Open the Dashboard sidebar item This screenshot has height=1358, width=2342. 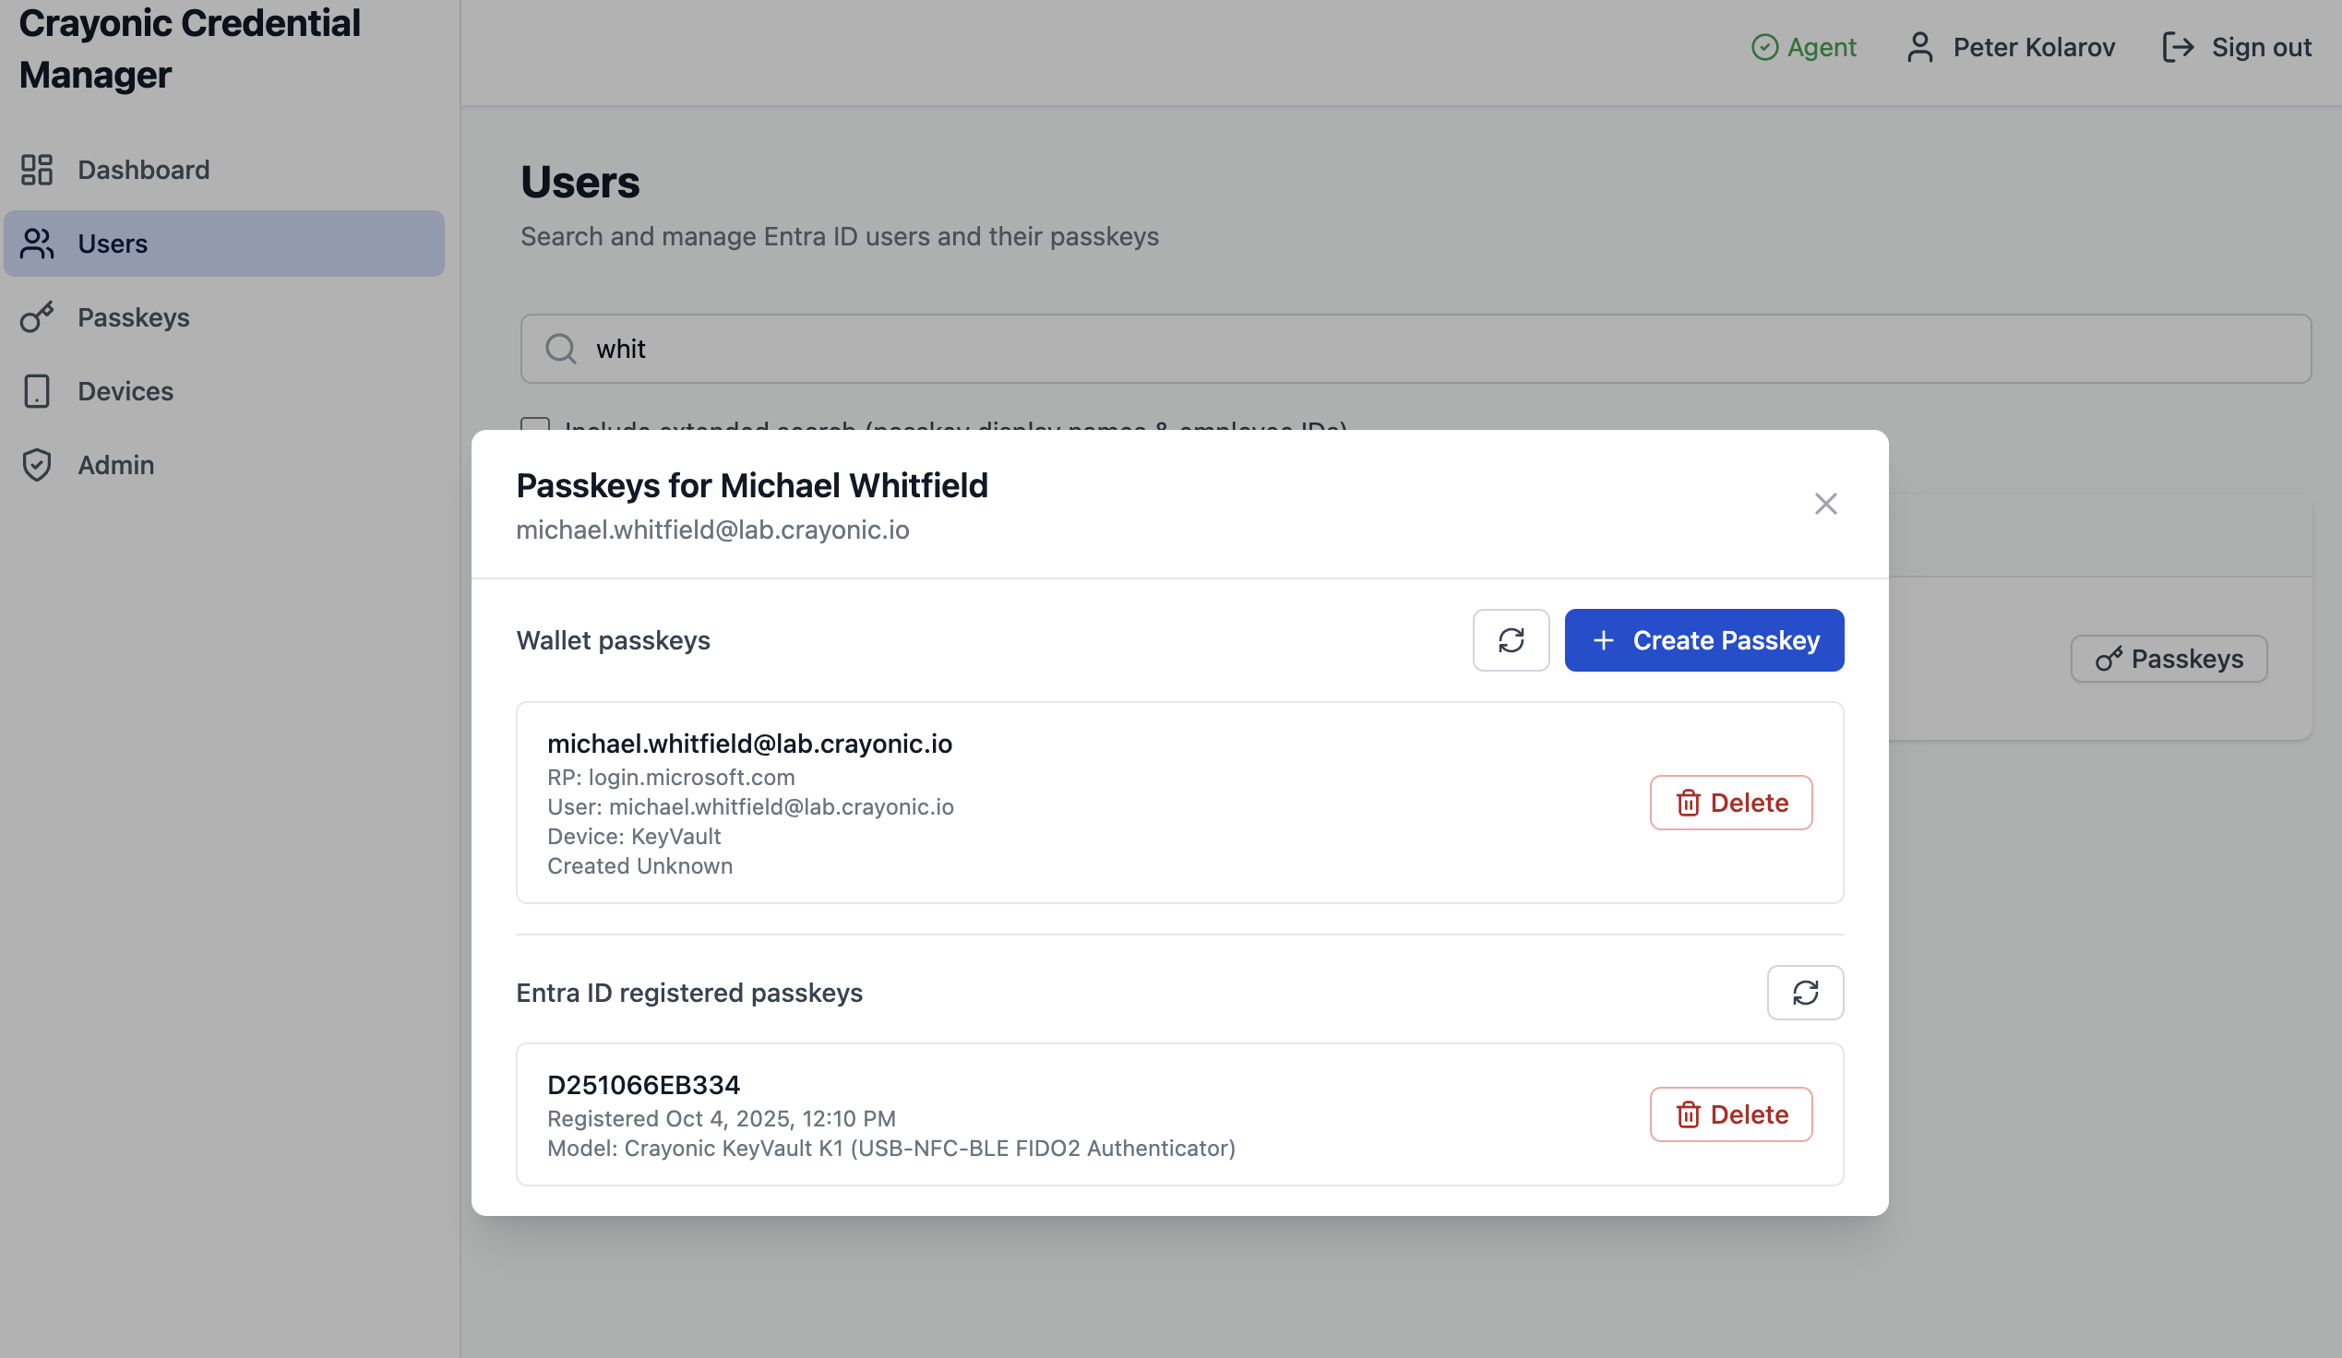[x=143, y=170]
